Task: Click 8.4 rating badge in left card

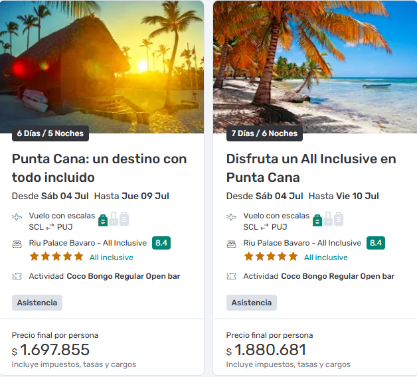Action: tap(161, 243)
